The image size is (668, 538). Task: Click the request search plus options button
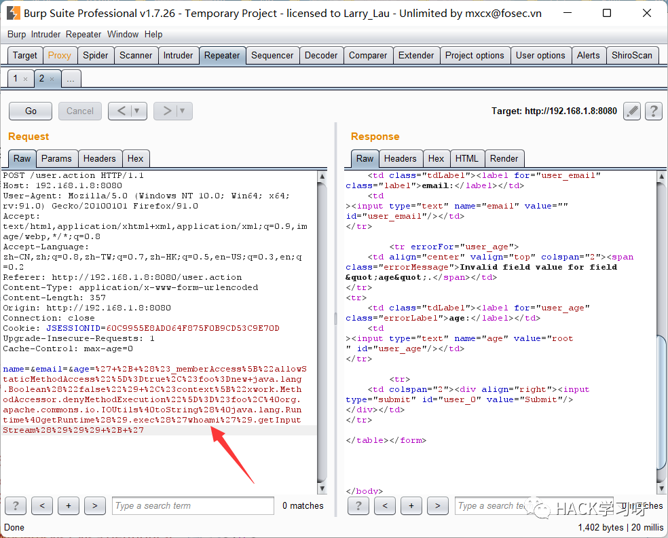pyautogui.click(x=69, y=505)
